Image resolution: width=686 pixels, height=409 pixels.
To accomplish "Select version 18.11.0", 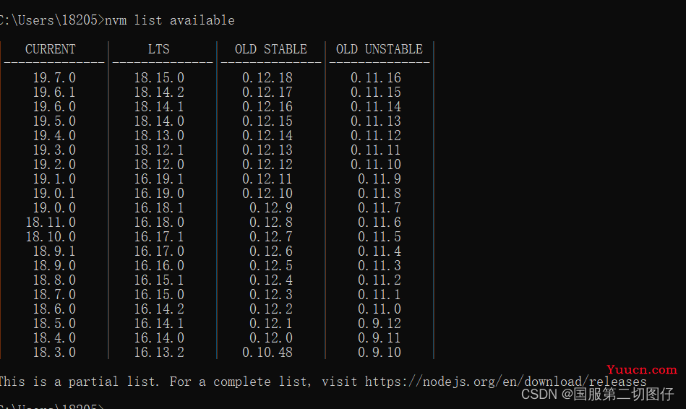I will click(51, 223).
